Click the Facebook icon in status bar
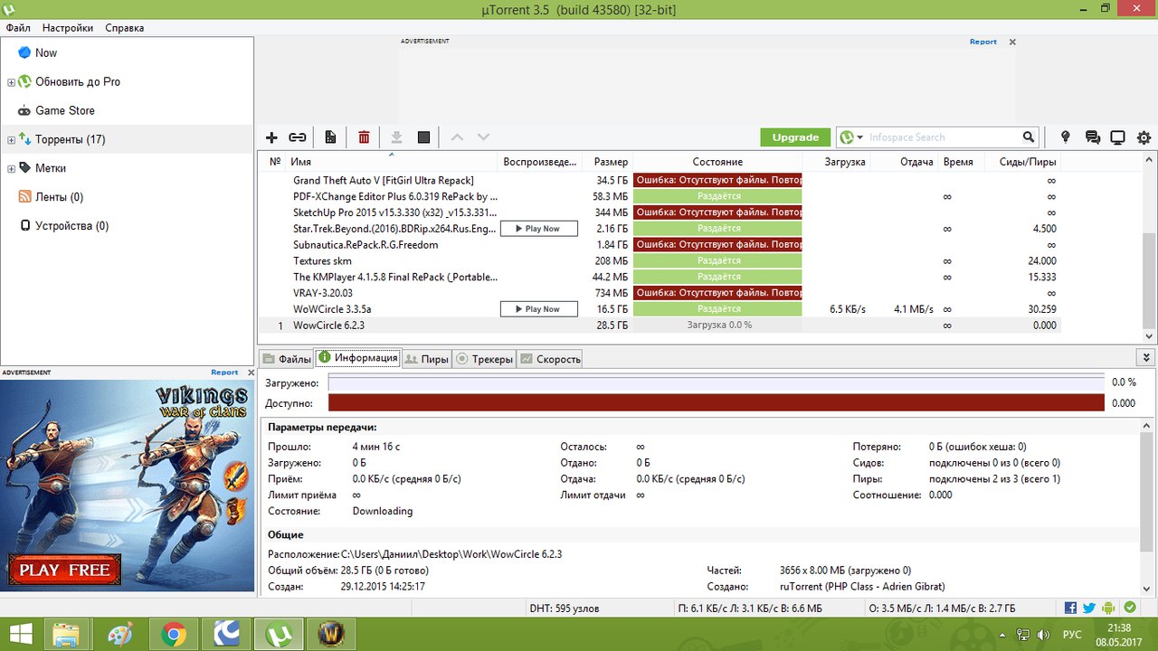Viewport: 1158px width, 651px height. pyautogui.click(x=1070, y=609)
